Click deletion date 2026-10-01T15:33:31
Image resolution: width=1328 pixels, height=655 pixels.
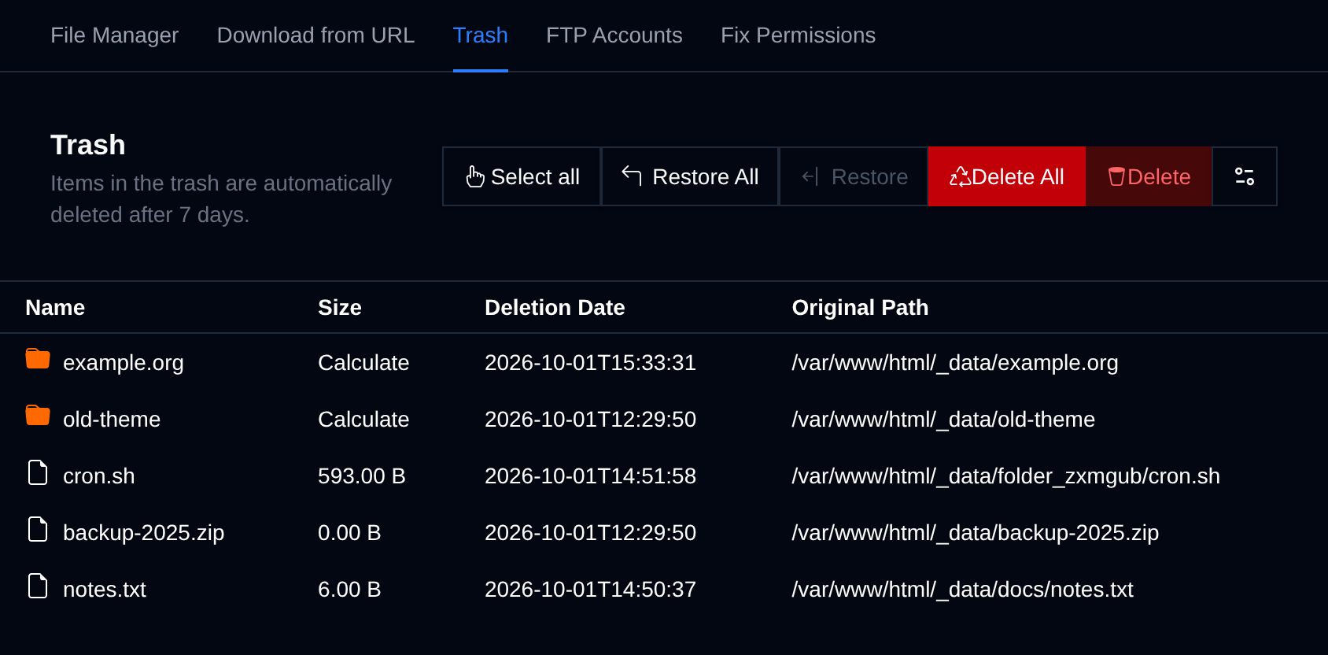pyautogui.click(x=590, y=362)
